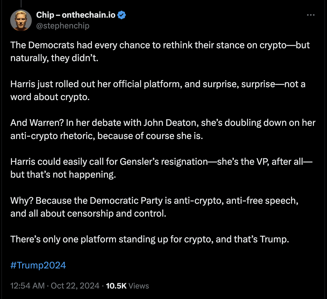327x299 pixels.
Task: Click the 12:54 AM post time
Action: click(x=28, y=286)
